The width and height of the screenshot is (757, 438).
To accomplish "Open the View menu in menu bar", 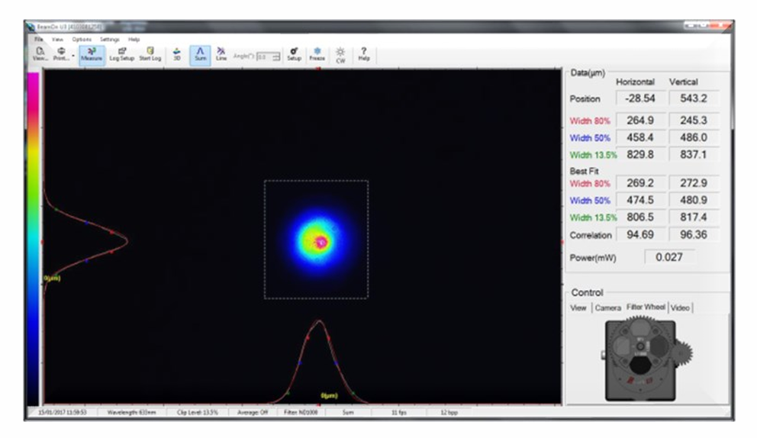I will tap(57, 39).
